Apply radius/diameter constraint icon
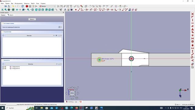Image resolution: width=195 pixels, height=110 pixels. [x=192, y=57]
